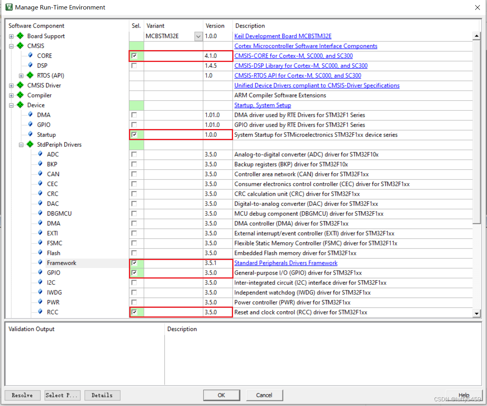This screenshot has width=487, height=406.
Task: Click the RCC driver blue gem icon
Action: [40, 312]
